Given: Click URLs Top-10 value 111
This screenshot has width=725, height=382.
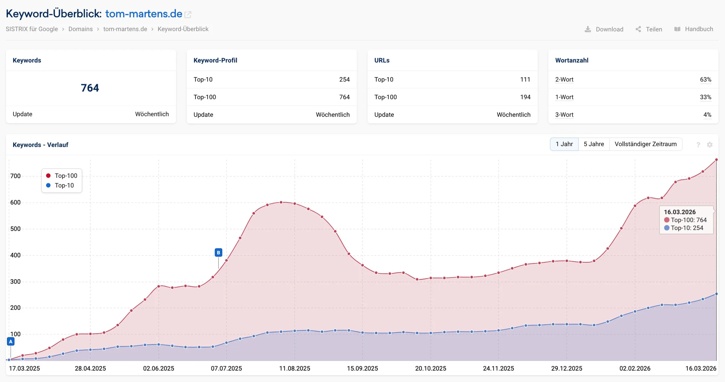Looking at the screenshot, I should pyautogui.click(x=525, y=79).
